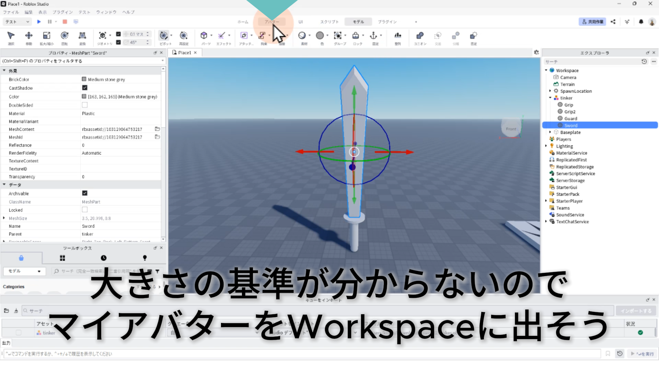Switch to the アバター ribbon tab
Screen dimensions: 659x371
(x=272, y=22)
